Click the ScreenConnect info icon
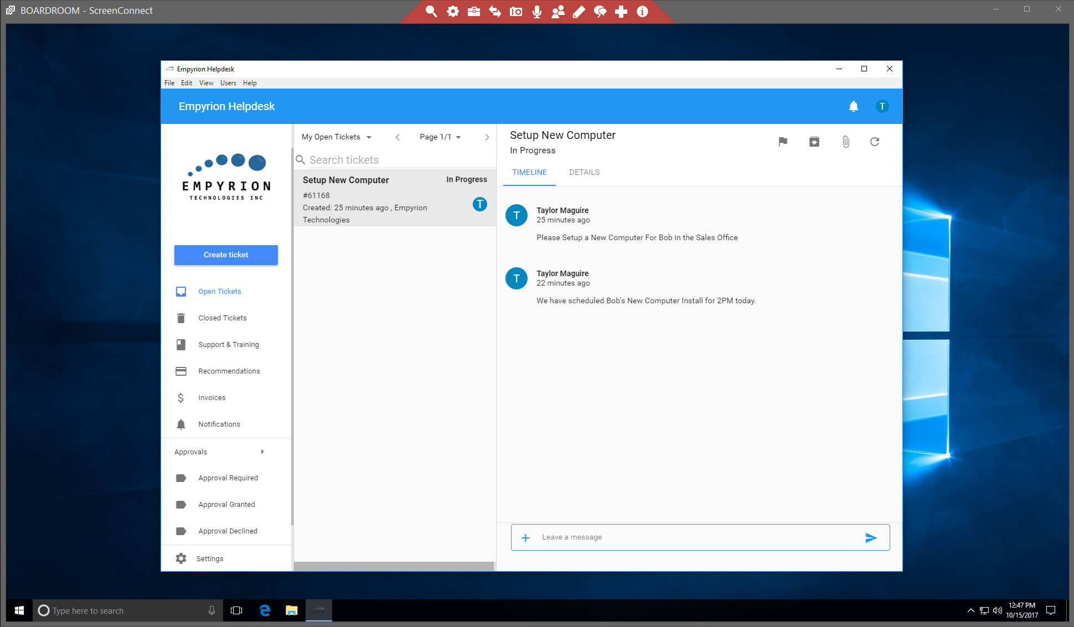 tap(642, 11)
